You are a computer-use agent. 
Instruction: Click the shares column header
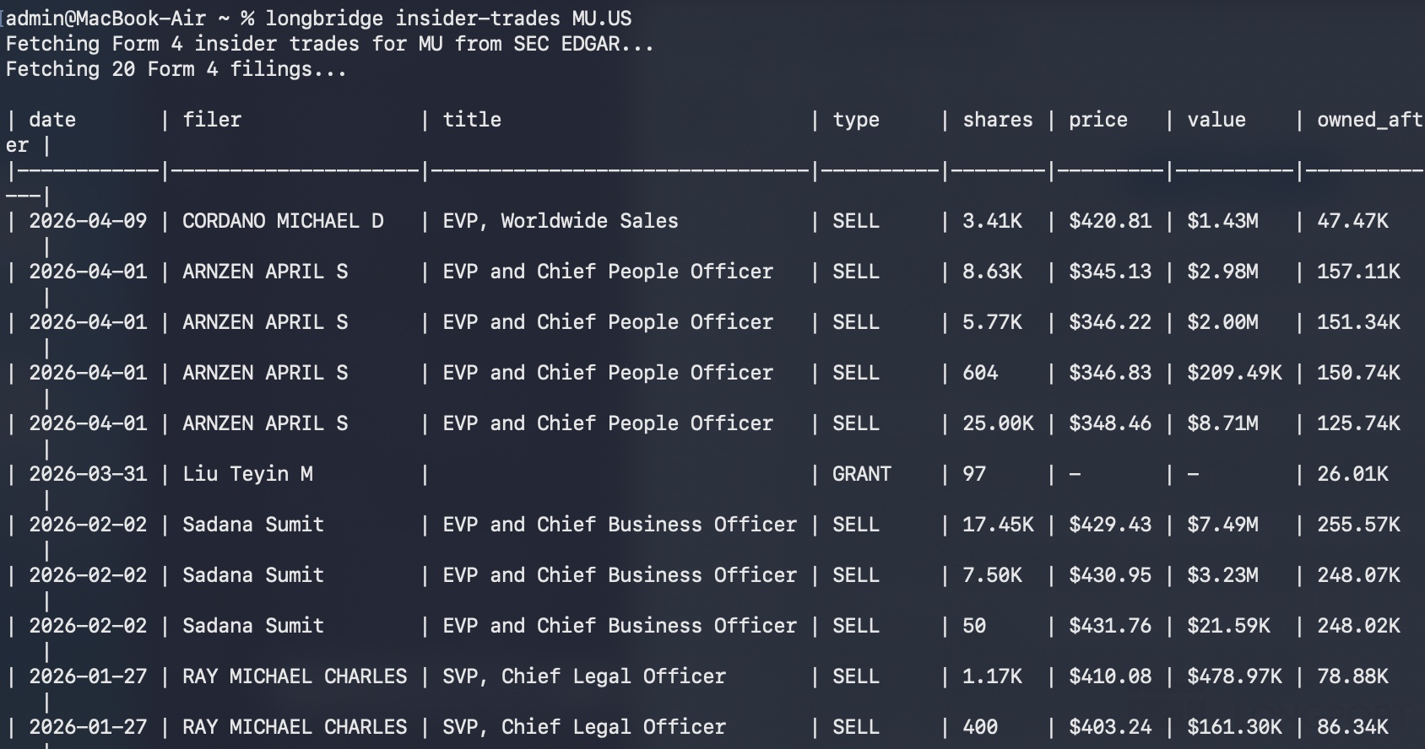(997, 120)
